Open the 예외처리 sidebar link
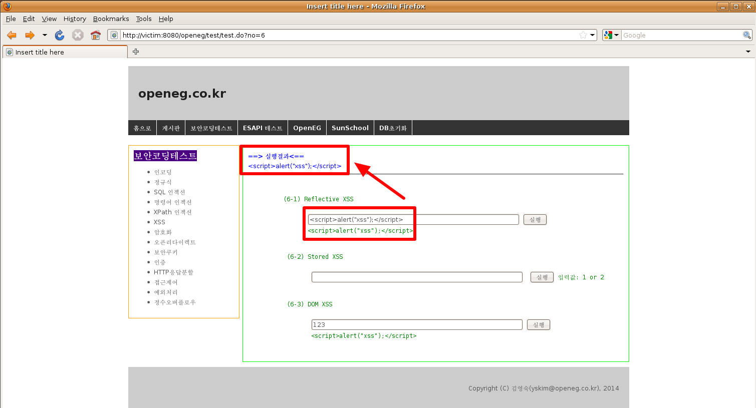Image resolution: width=756 pixels, height=408 pixels. click(166, 292)
